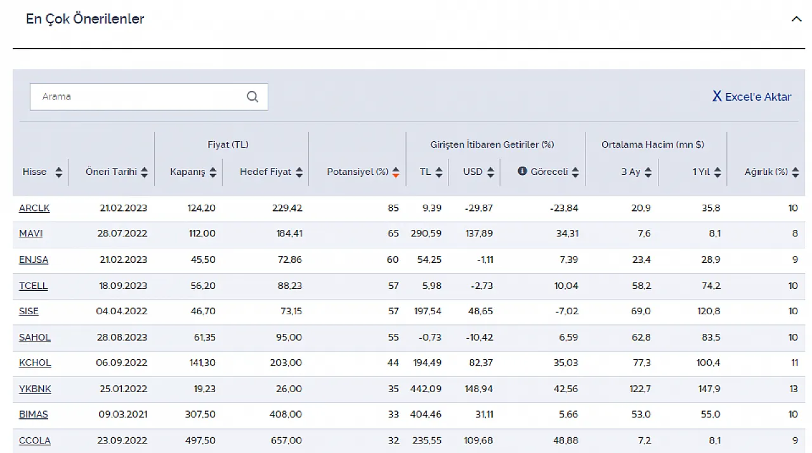Open the TCELL stock link
The image size is (812, 453).
[x=34, y=285]
